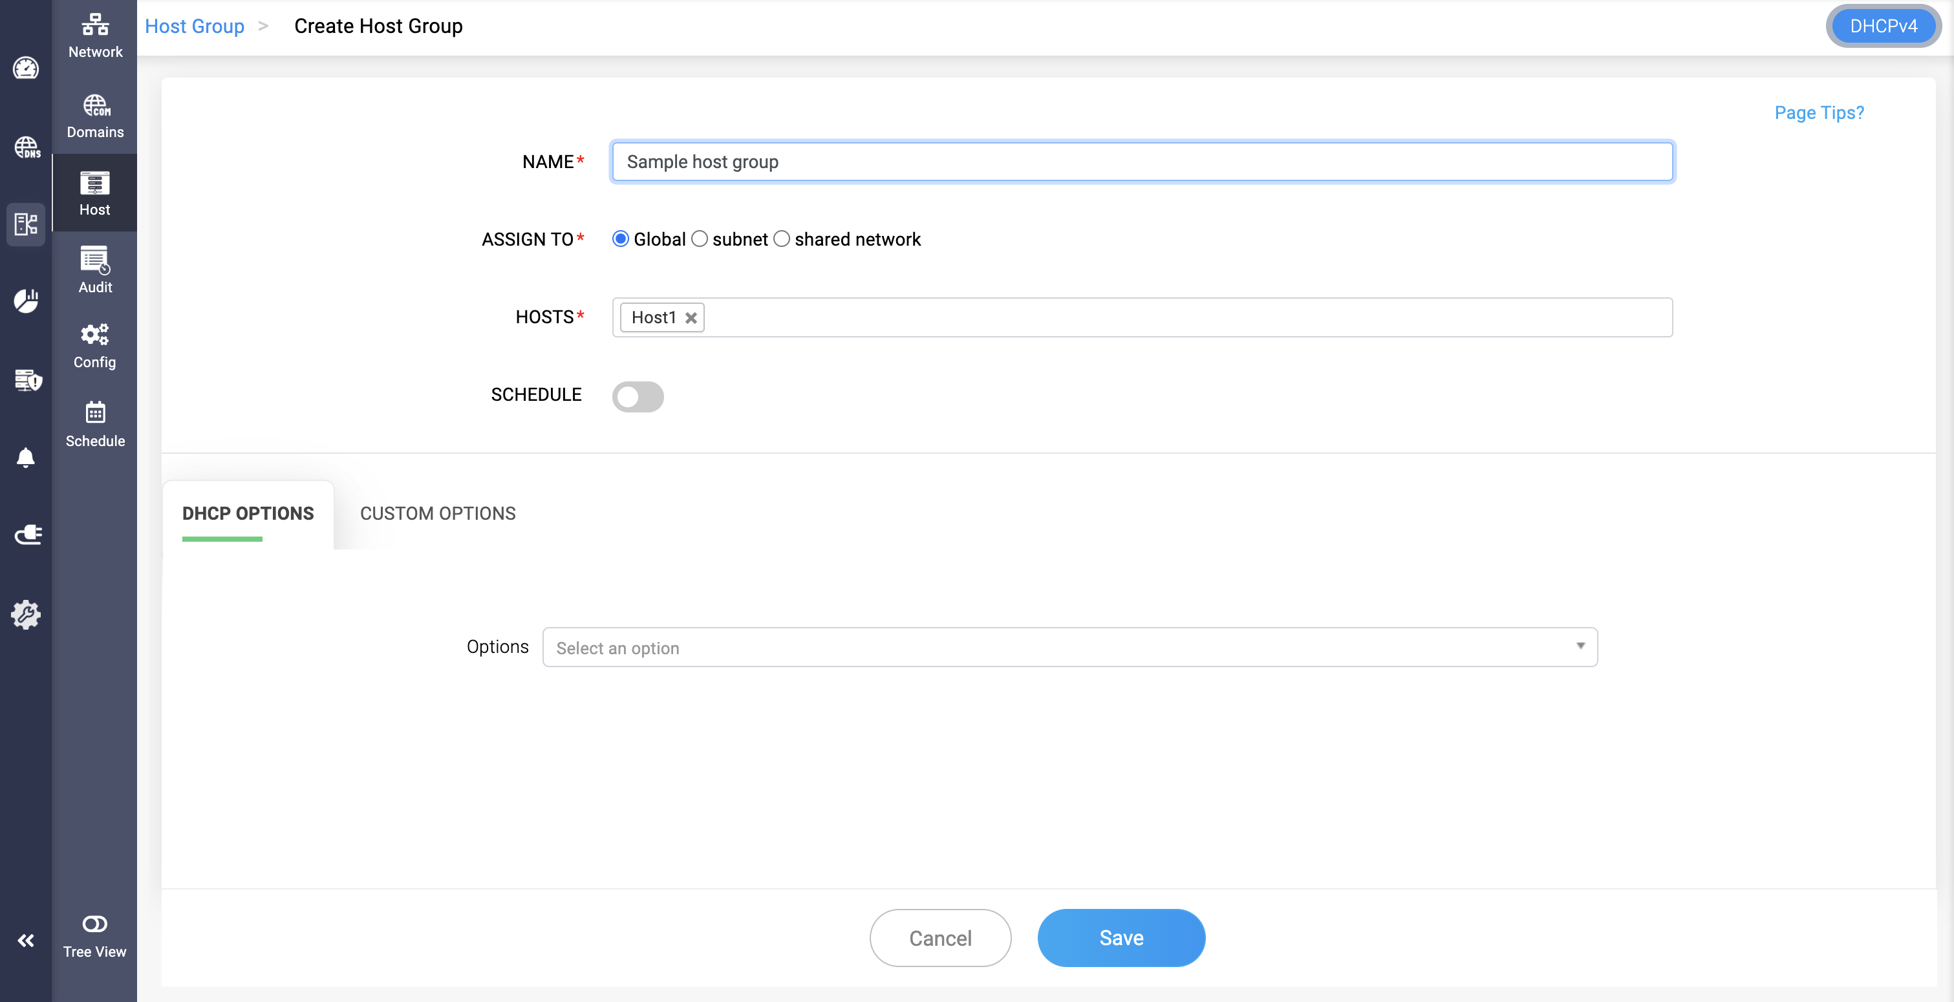This screenshot has height=1002, width=1954.
Task: Select the shared network radio button
Action: pyautogui.click(x=781, y=240)
